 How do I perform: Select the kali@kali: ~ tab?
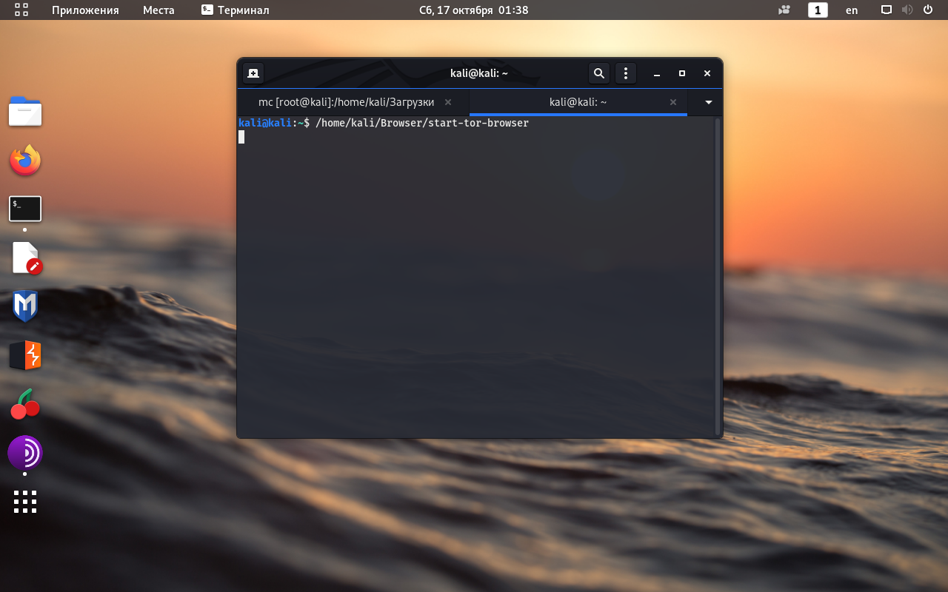point(578,102)
